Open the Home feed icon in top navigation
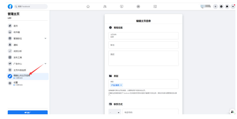This screenshot has height=119, width=237. coord(88,7)
